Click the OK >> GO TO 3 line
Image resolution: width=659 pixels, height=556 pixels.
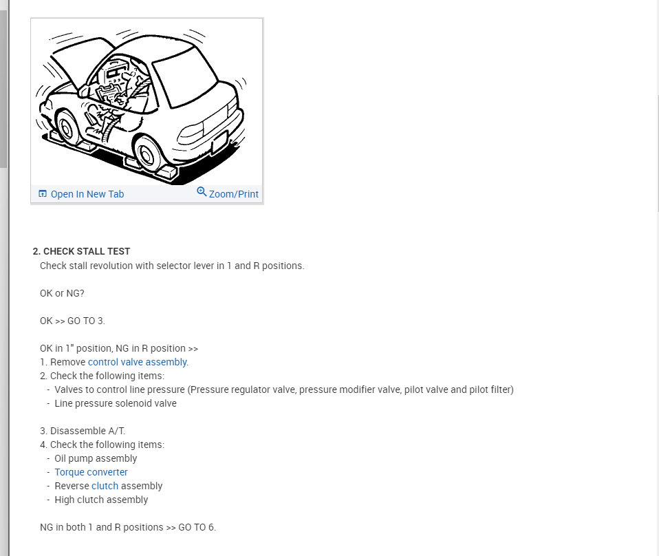pos(72,321)
